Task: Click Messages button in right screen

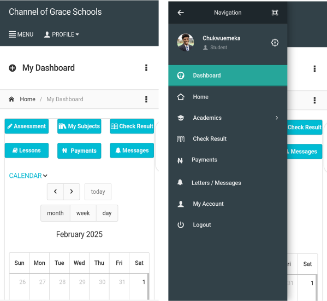Action: tap(305, 152)
